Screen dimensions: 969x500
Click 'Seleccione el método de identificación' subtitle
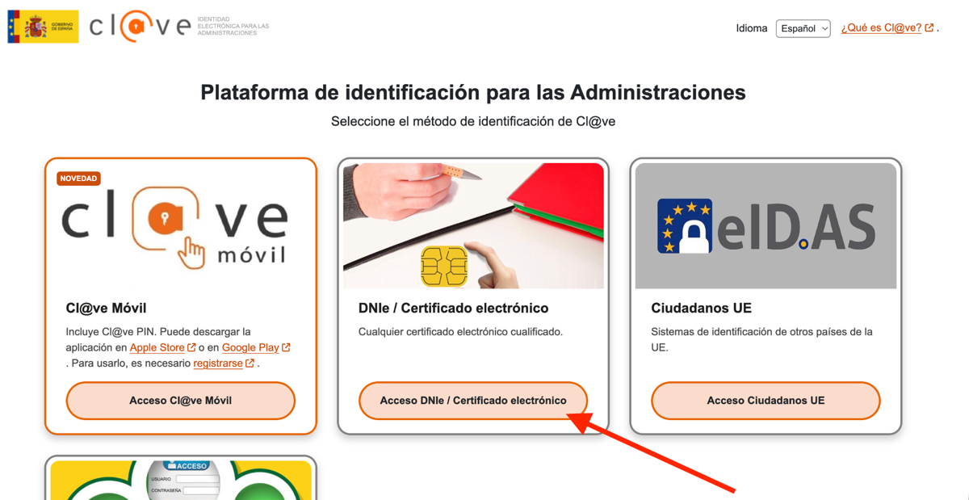[x=473, y=121]
